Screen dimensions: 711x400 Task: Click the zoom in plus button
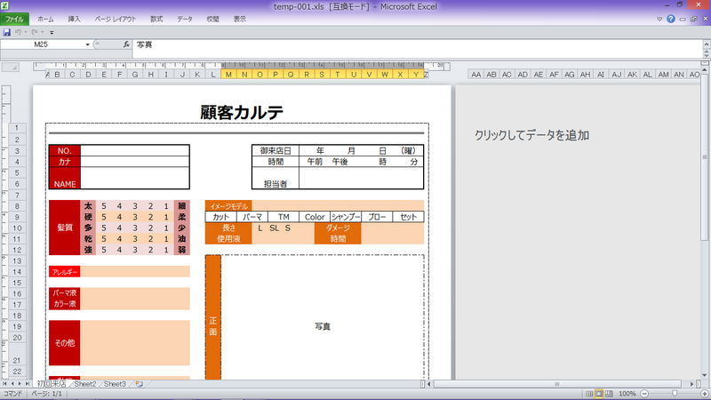[x=703, y=393]
